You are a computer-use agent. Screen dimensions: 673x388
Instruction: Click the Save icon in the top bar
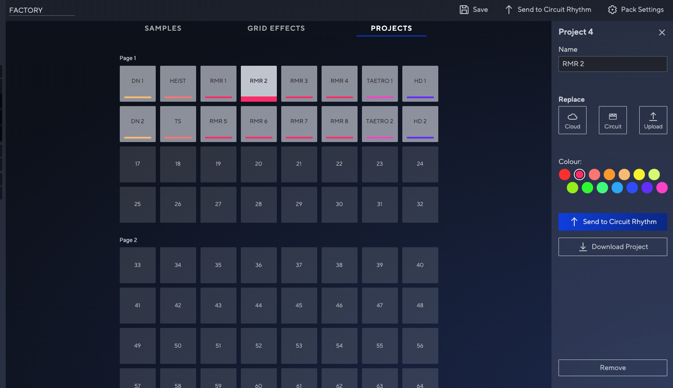(x=465, y=9)
